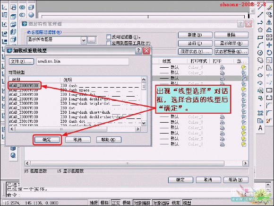Toggle 捕捉 snap mode in status bar
The height and width of the screenshot is (206, 274).
(94, 203)
